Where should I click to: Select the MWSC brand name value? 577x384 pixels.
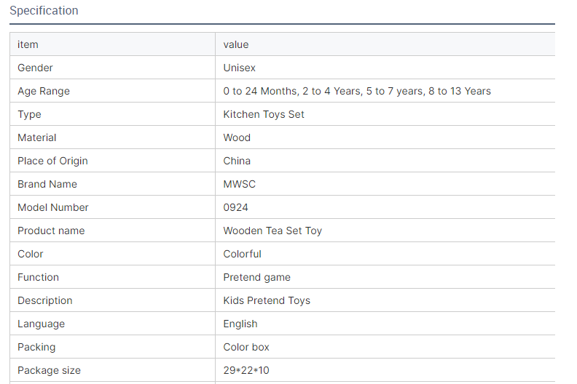(239, 184)
